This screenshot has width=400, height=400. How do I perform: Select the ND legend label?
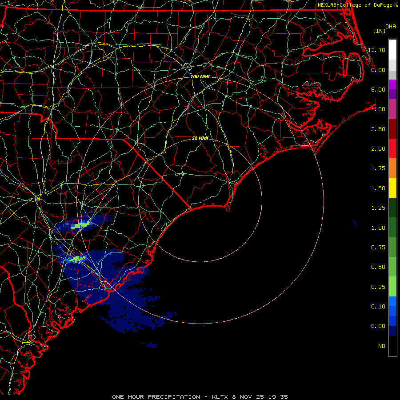pyautogui.click(x=382, y=346)
